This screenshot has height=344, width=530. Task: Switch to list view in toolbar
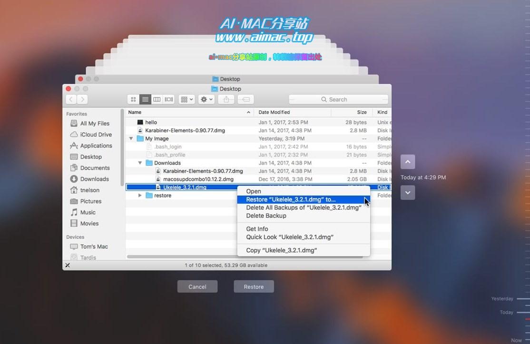[x=145, y=99]
